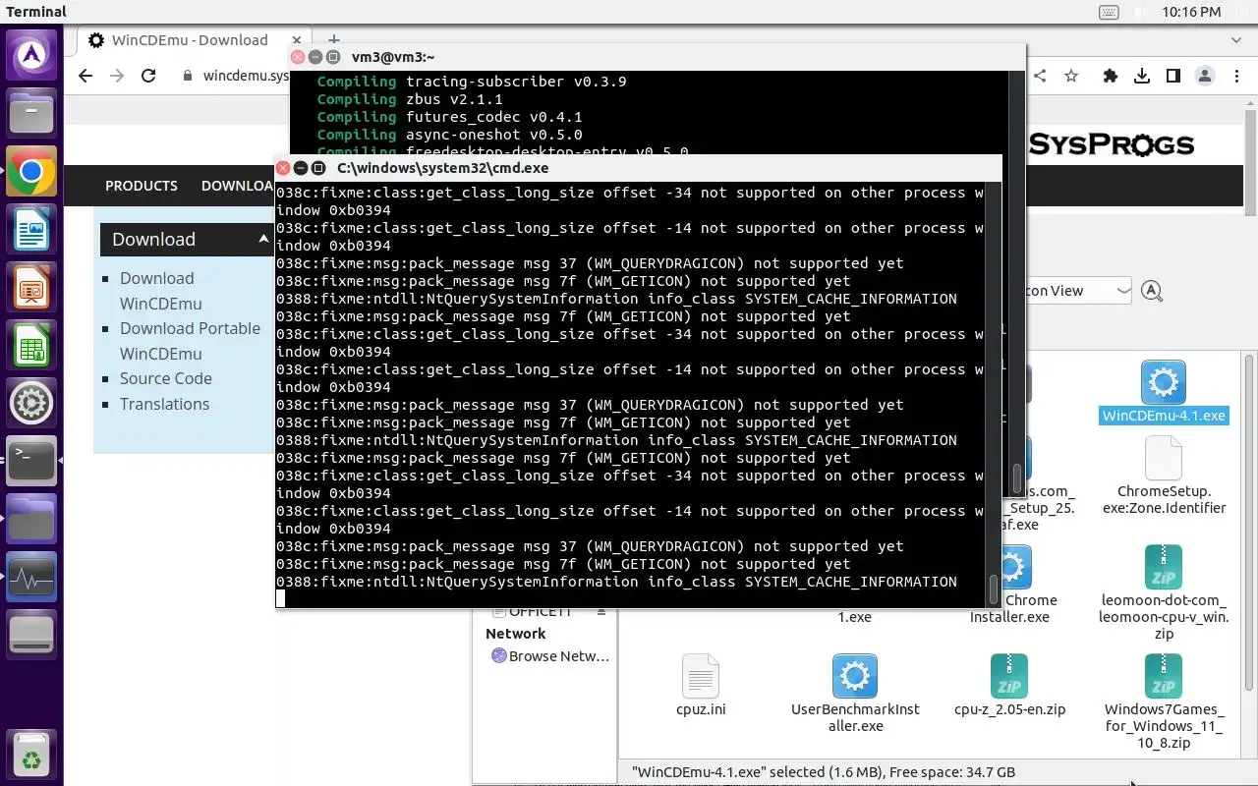Select ChromeSetup.exe:Zone.Identifier file
The width and height of the screenshot is (1258, 786).
(x=1164, y=477)
